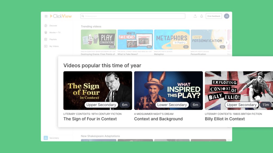Open What Inspired This Play thumbnail
The height and width of the screenshot is (153, 273).
[168, 90]
